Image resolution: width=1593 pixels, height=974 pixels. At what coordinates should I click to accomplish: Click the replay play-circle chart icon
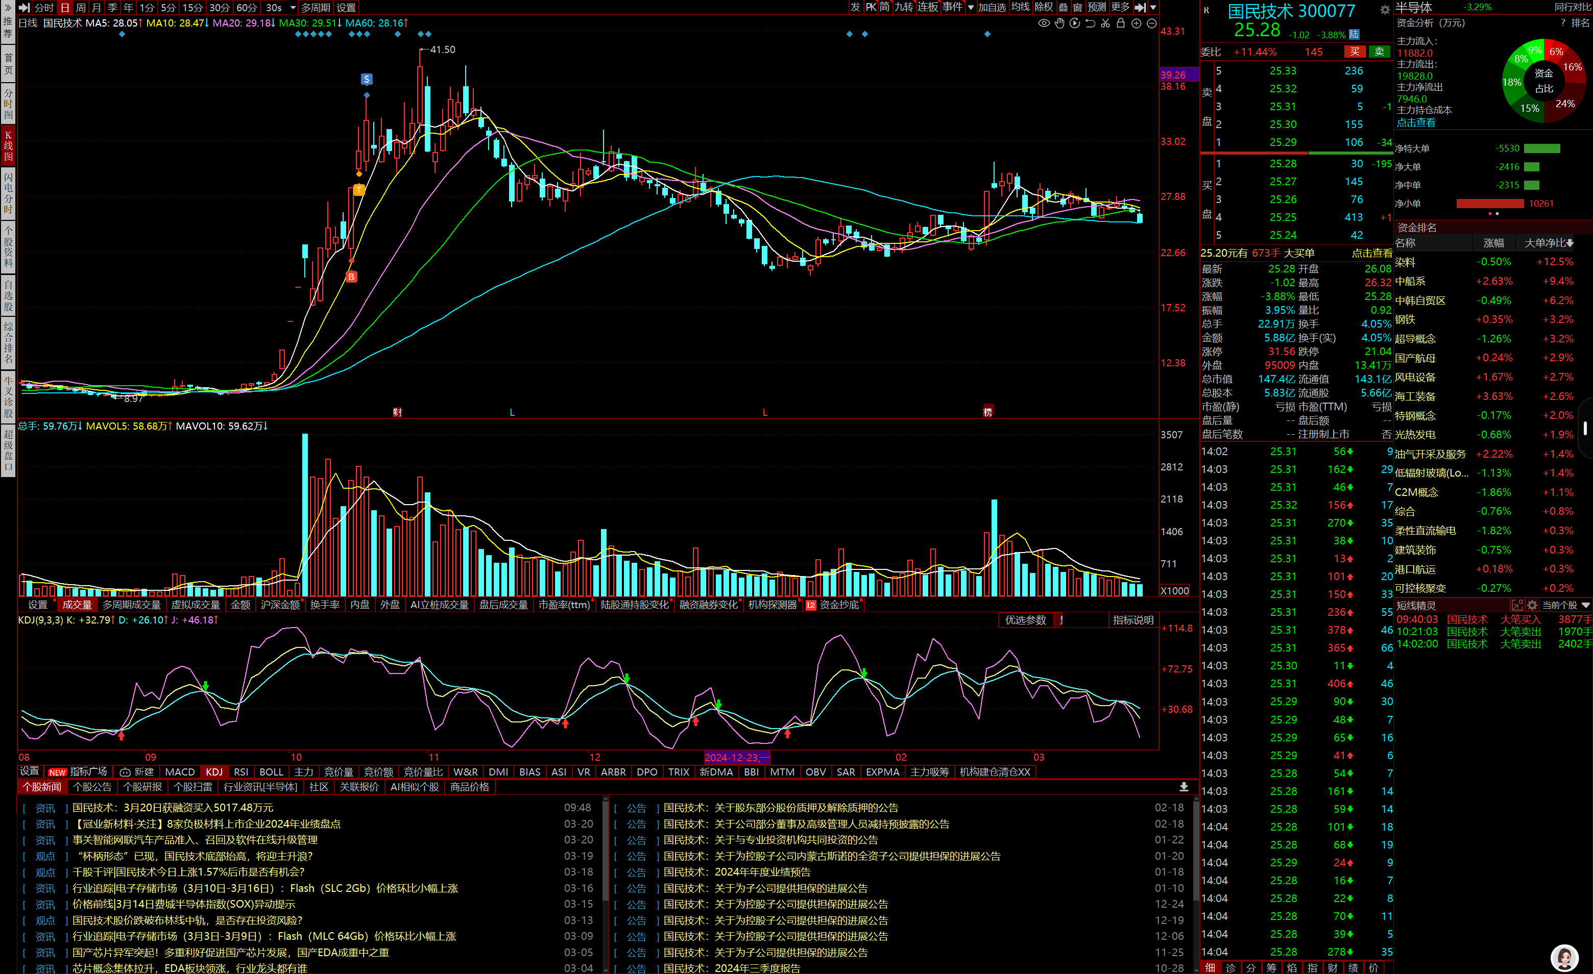click(x=1074, y=23)
